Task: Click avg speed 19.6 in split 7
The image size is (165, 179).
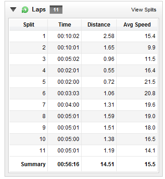Action: point(150,105)
